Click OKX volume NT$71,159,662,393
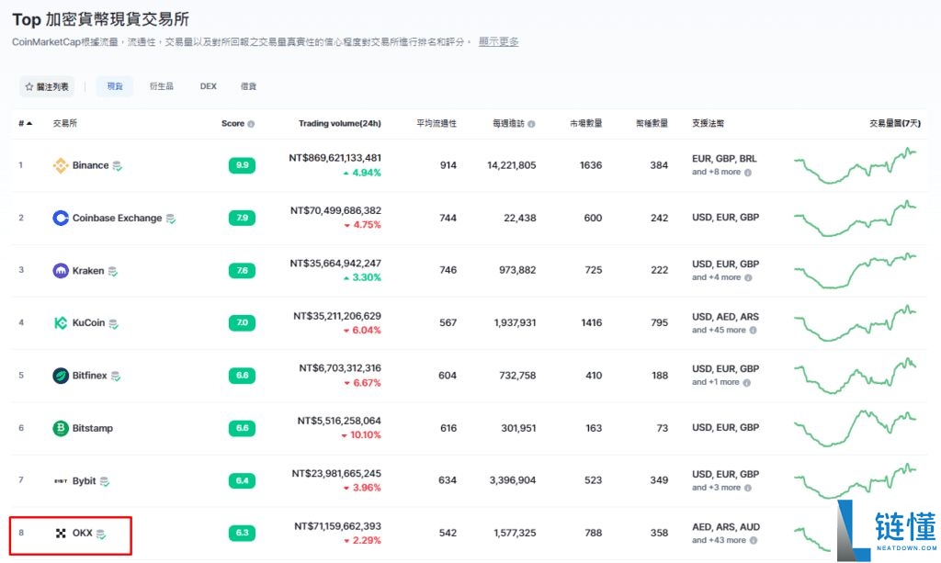The width and height of the screenshot is (941, 563). [337, 526]
